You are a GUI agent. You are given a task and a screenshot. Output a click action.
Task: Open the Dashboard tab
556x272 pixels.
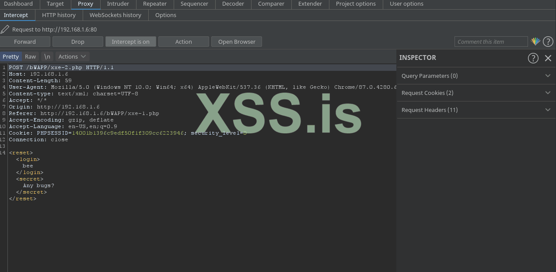pos(18,4)
